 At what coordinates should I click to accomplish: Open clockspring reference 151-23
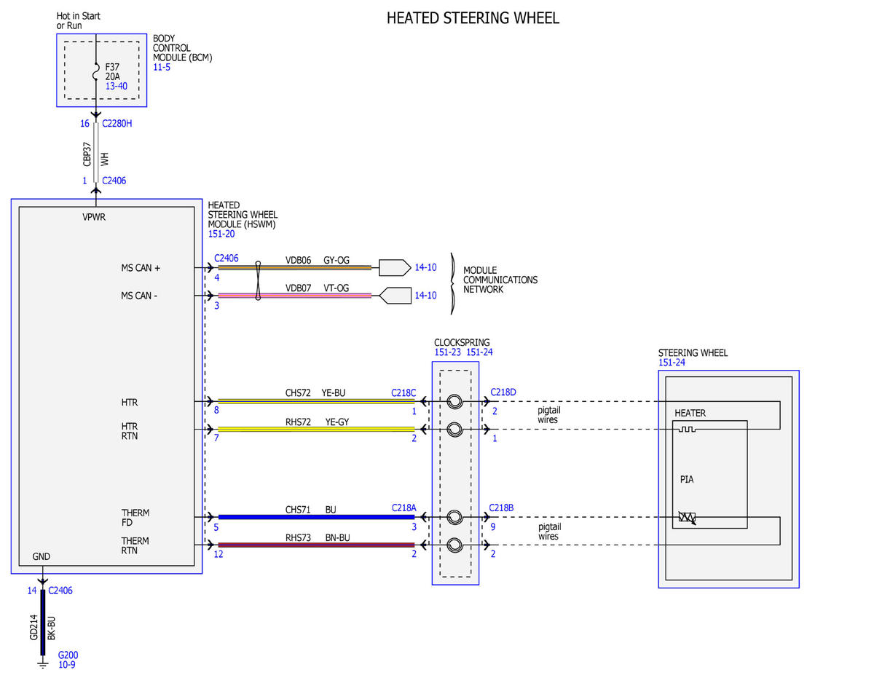pyautogui.click(x=448, y=352)
